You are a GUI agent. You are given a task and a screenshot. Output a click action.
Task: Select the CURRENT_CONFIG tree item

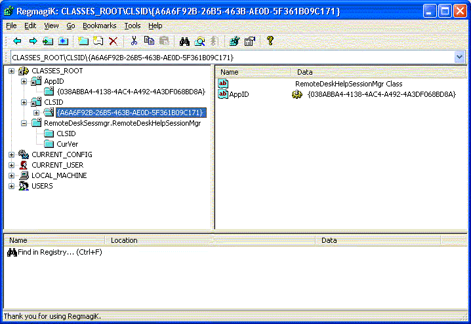tap(62, 154)
